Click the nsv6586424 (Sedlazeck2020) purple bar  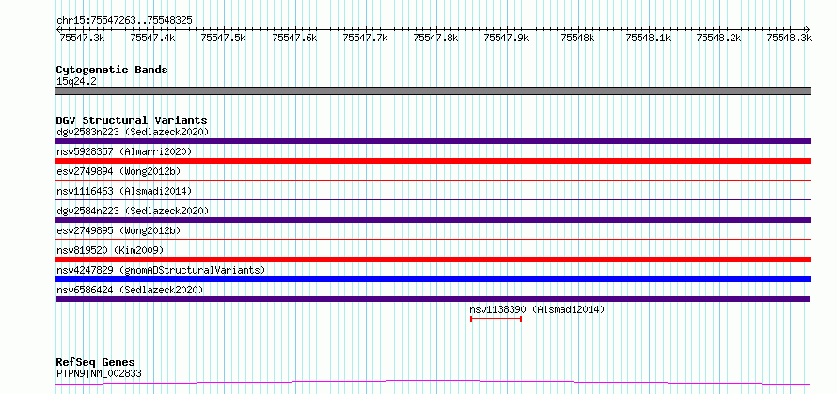tap(433, 299)
